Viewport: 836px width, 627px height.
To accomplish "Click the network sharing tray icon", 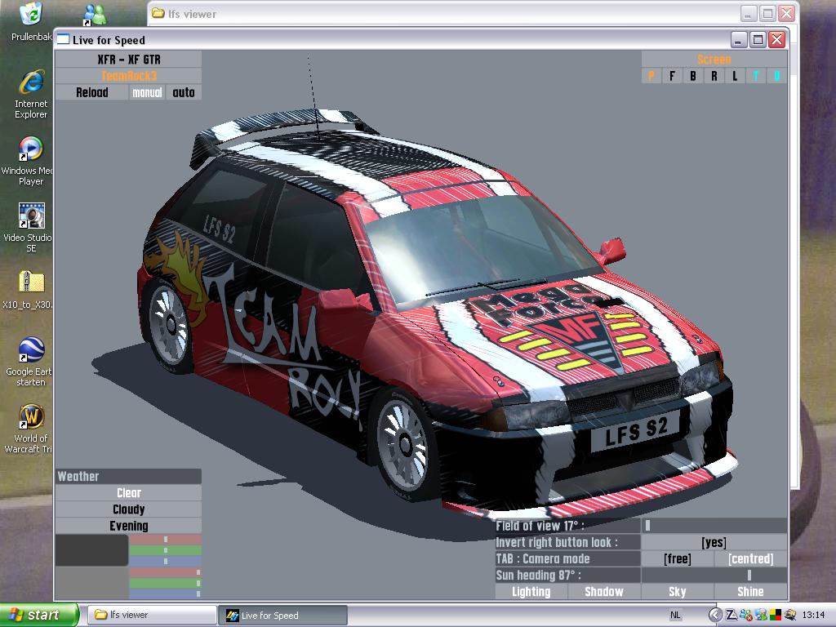I will click(x=760, y=615).
